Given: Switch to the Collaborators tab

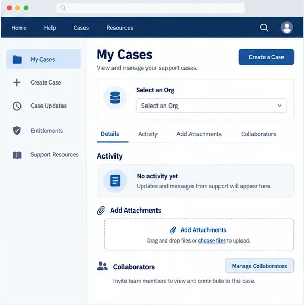Looking at the screenshot, I should 258,134.
